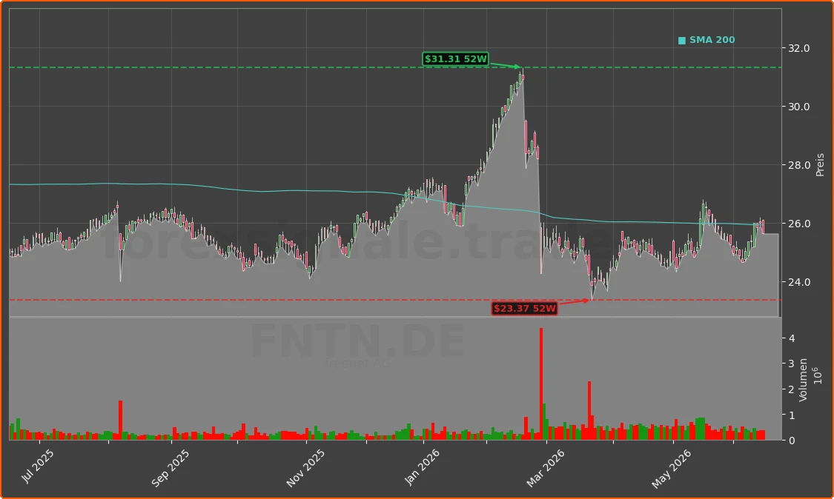Click the 24.0 price axis value
Viewport: 834px width, 499px height.
click(798, 282)
